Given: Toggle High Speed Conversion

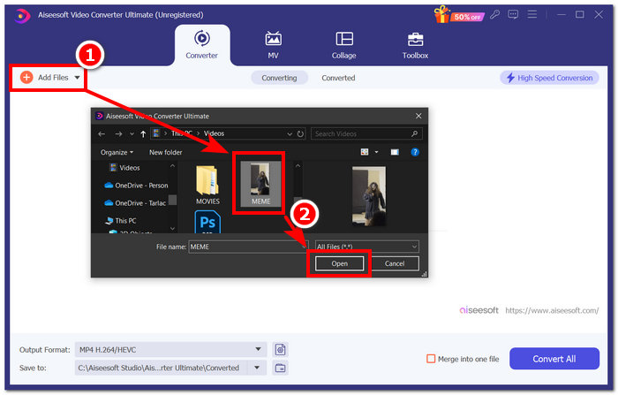Looking at the screenshot, I should [x=547, y=78].
